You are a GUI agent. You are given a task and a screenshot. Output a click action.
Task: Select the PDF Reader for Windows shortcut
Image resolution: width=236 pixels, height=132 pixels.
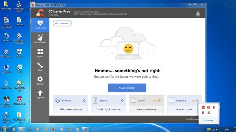coord(19,38)
